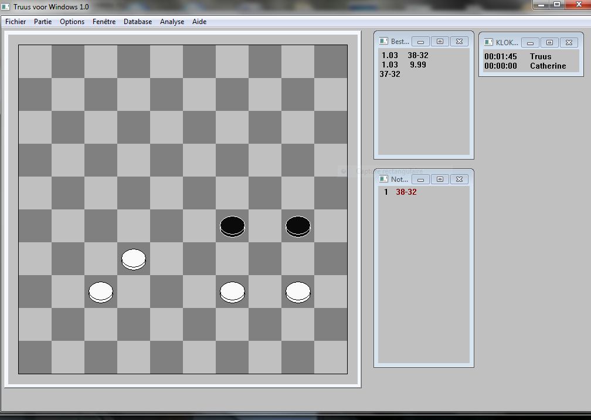Click the KLOK panel window icon

pyautogui.click(x=488, y=42)
